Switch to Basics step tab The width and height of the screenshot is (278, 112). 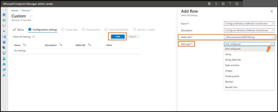[18, 29]
